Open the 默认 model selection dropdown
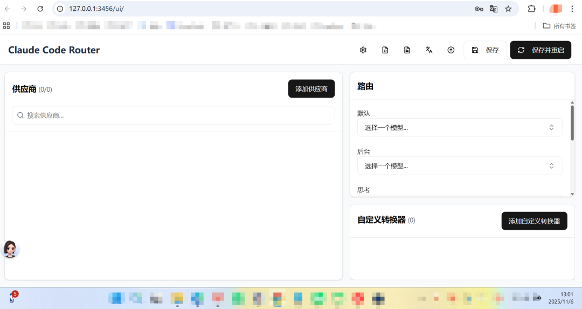Viewport: 582px width, 309px height. [x=460, y=127]
